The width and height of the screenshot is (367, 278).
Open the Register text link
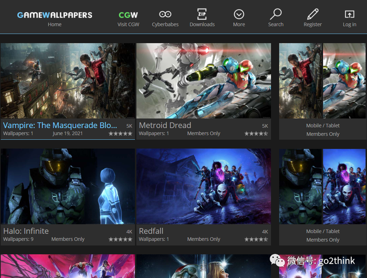pyautogui.click(x=313, y=24)
